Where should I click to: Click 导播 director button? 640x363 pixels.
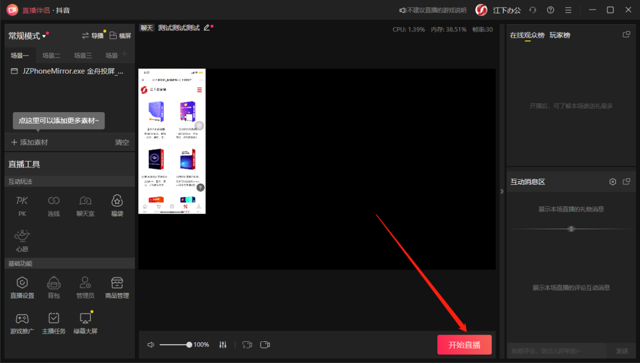pos(92,36)
